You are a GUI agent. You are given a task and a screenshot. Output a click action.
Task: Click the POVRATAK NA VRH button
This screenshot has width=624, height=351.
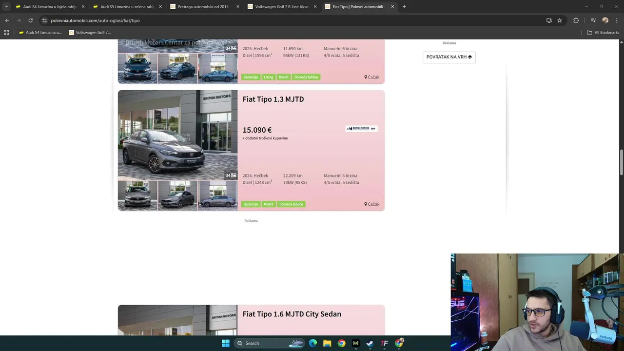coord(449,57)
